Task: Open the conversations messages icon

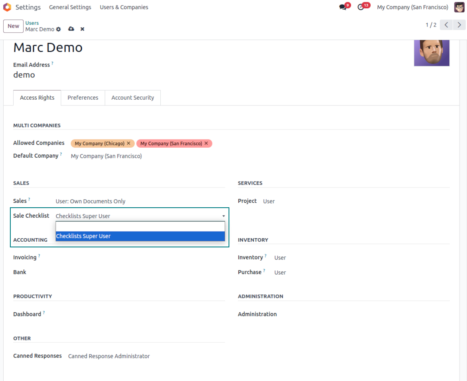Action: 343,7
